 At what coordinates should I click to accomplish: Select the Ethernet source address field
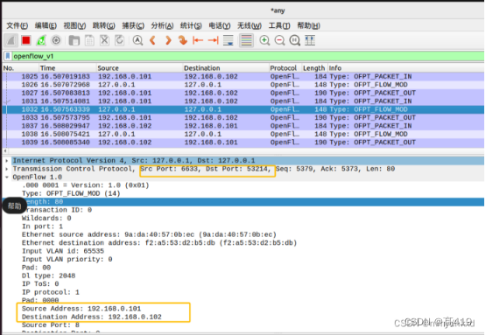tap(149, 234)
